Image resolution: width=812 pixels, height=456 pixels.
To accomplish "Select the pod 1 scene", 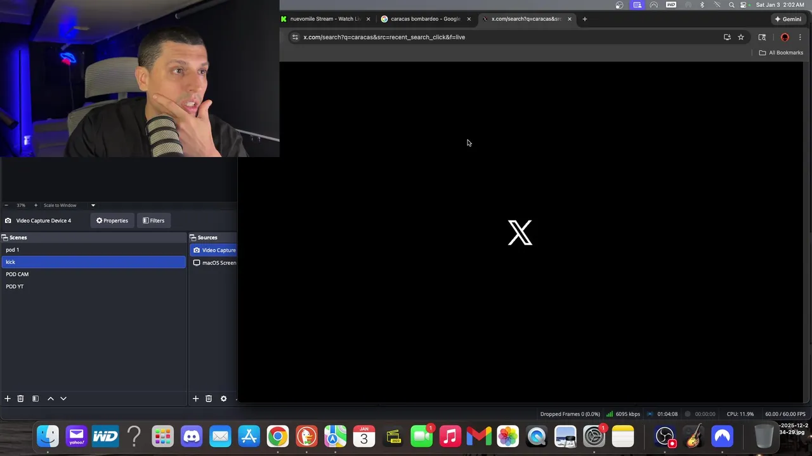I will tap(93, 250).
